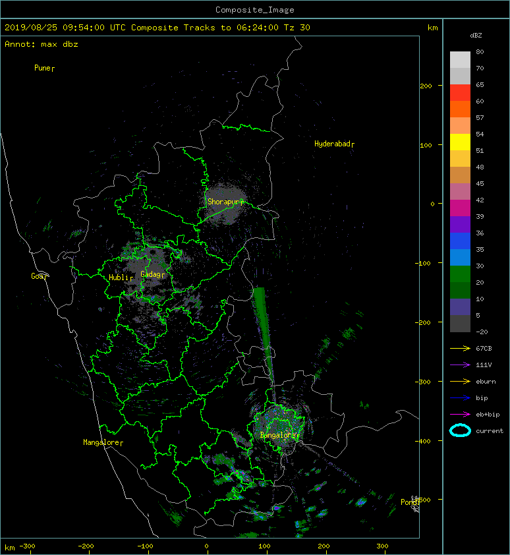Click the green radar beam streak north of Bangalore
This screenshot has height=555, width=510.
(x=264, y=333)
